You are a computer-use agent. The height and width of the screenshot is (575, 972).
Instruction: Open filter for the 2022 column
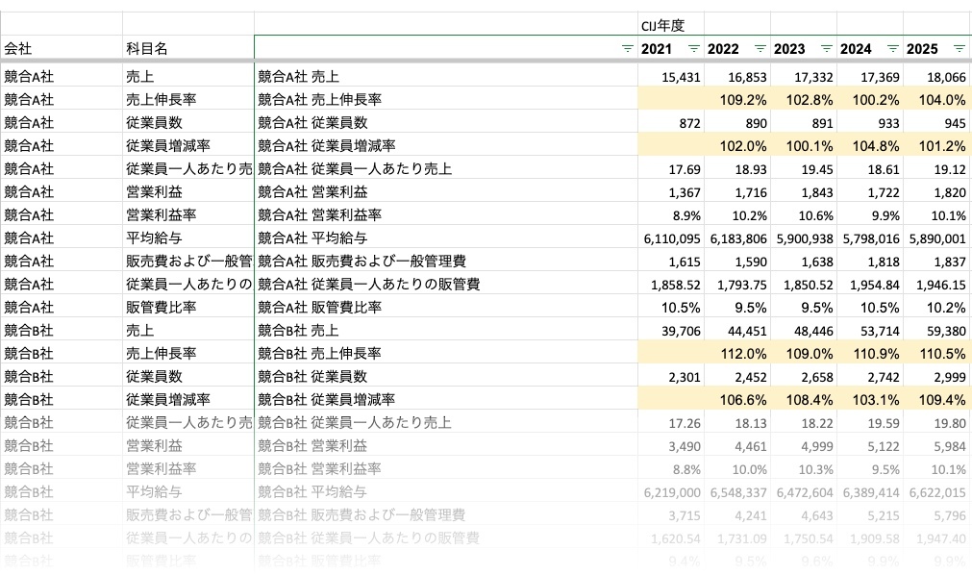(760, 48)
